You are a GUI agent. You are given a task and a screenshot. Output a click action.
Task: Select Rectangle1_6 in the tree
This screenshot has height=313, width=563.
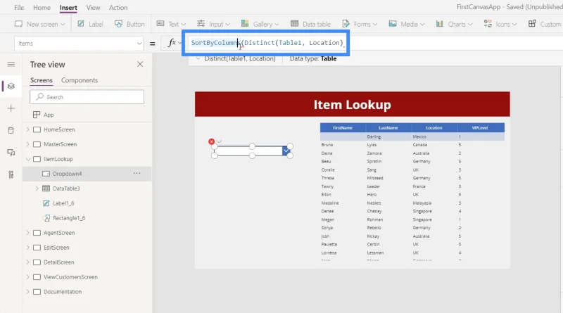point(69,218)
